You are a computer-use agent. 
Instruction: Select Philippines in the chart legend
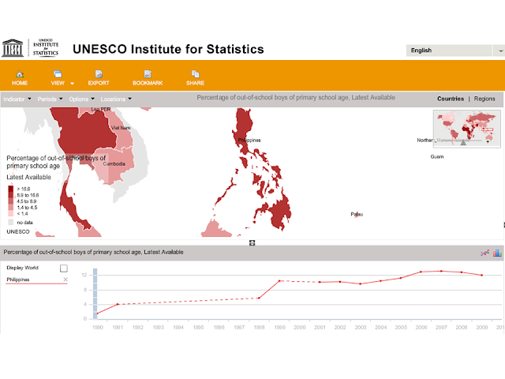point(18,280)
